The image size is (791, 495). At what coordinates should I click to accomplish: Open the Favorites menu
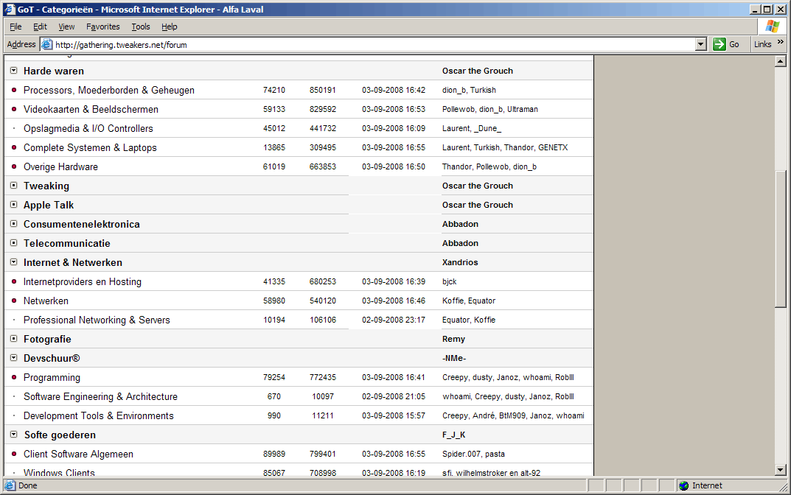102,27
